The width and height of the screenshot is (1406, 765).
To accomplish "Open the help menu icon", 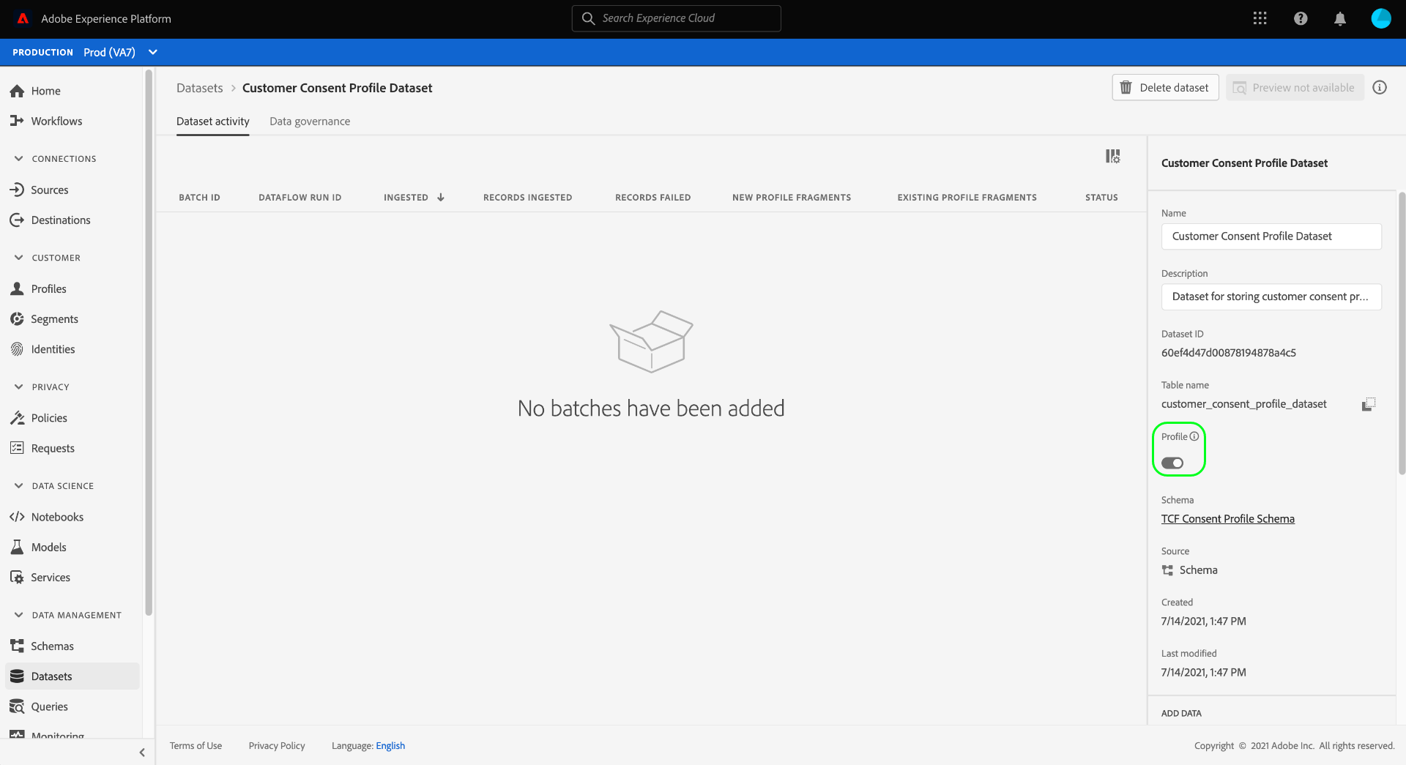I will click(x=1301, y=18).
